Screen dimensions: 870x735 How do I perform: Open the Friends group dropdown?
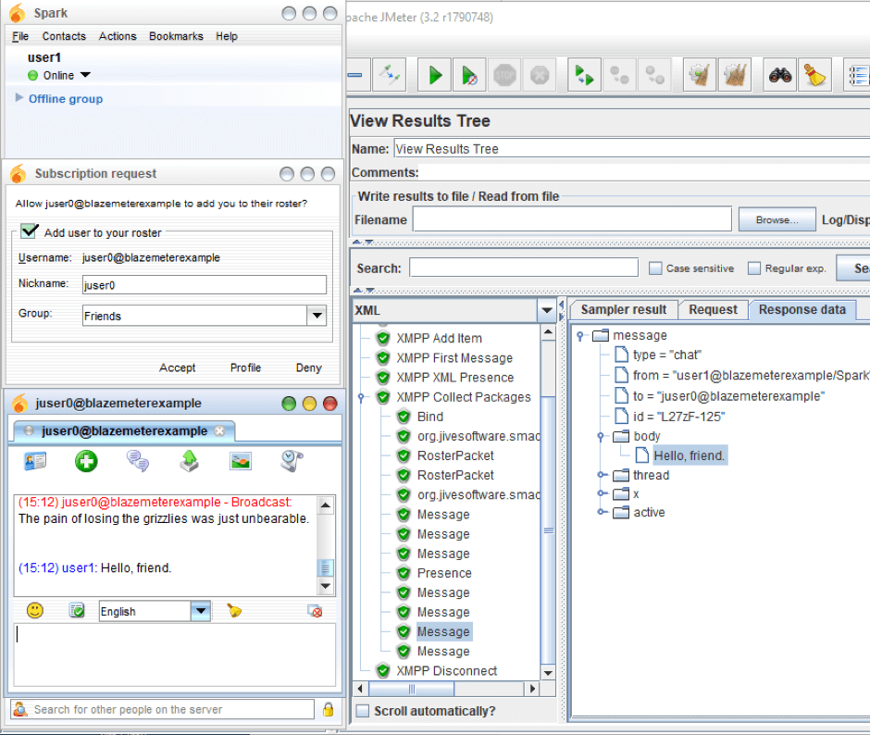(317, 316)
